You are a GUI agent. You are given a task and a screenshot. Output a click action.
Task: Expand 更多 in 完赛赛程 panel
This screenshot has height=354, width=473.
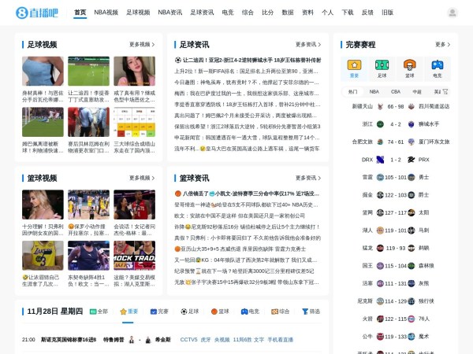pyautogui.click(x=443, y=45)
